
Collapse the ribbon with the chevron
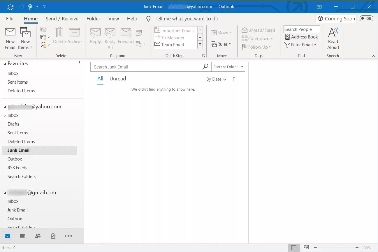click(373, 56)
